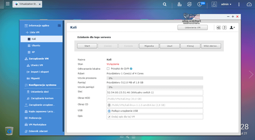Click the Migawka button
The width and height of the screenshot is (255, 140).
coord(149,46)
